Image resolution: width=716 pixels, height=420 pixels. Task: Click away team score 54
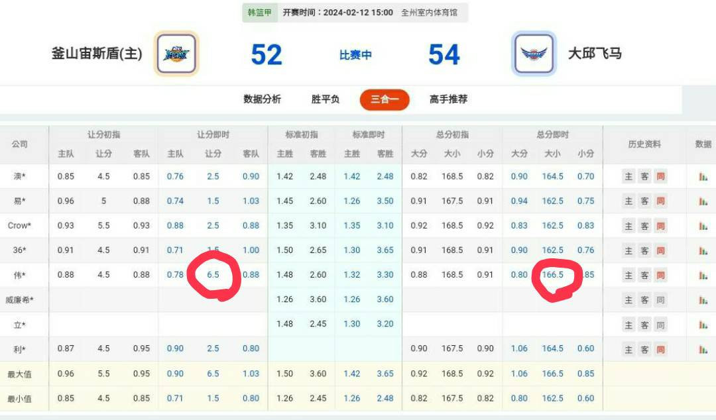pyautogui.click(x=444, y=55)
